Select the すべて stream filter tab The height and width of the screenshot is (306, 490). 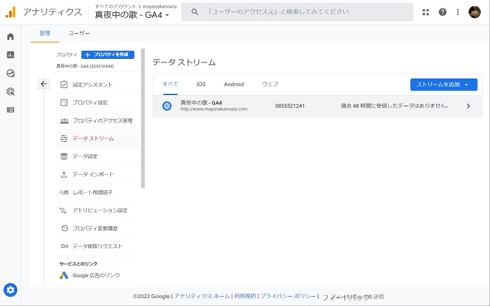point(170,84)
